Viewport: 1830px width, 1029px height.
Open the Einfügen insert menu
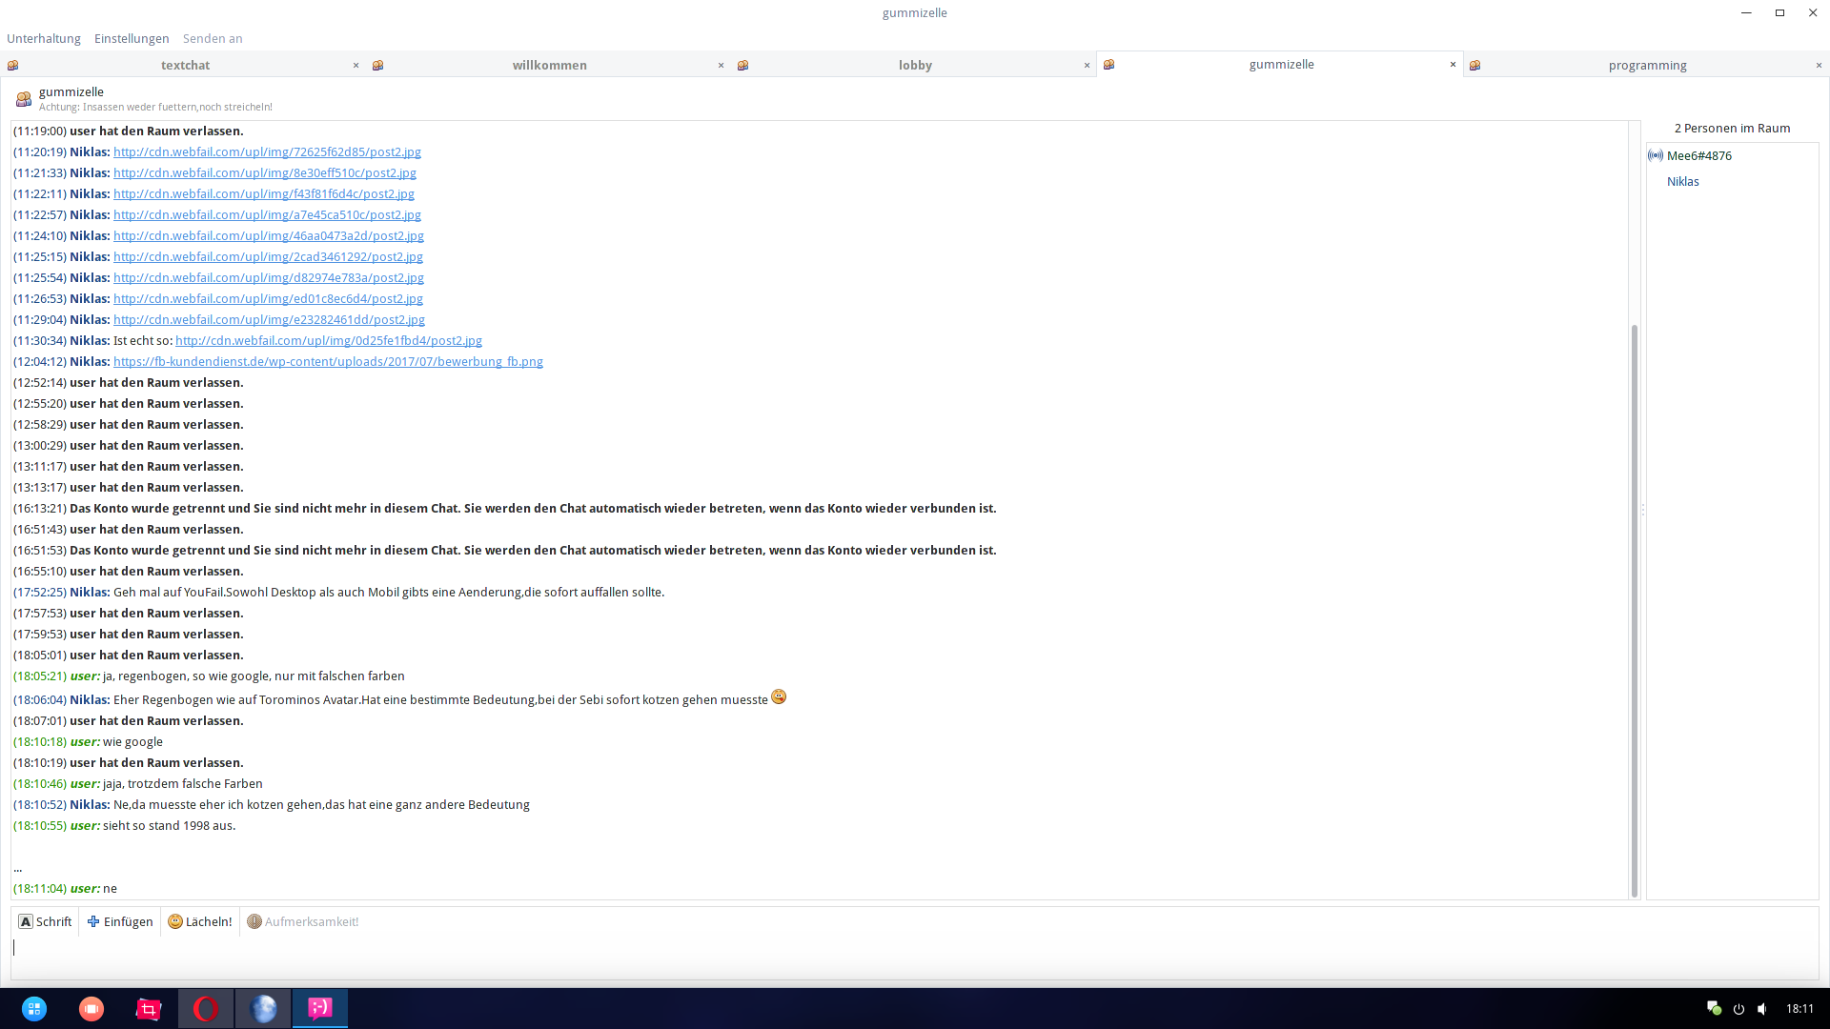click(x=120, y=921)
